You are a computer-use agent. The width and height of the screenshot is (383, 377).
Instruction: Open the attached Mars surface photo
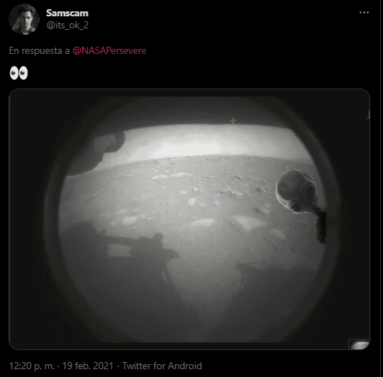(x=189, y=219)
